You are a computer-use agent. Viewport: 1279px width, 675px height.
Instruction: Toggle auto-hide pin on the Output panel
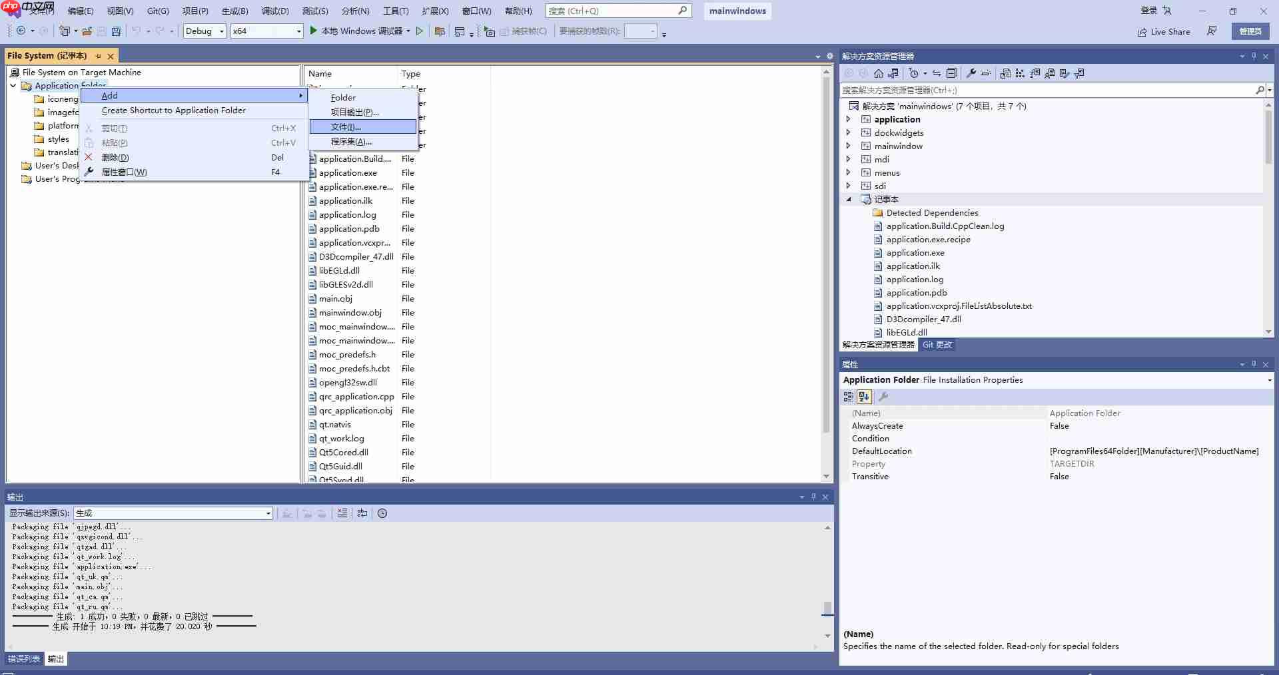[813, 497]
